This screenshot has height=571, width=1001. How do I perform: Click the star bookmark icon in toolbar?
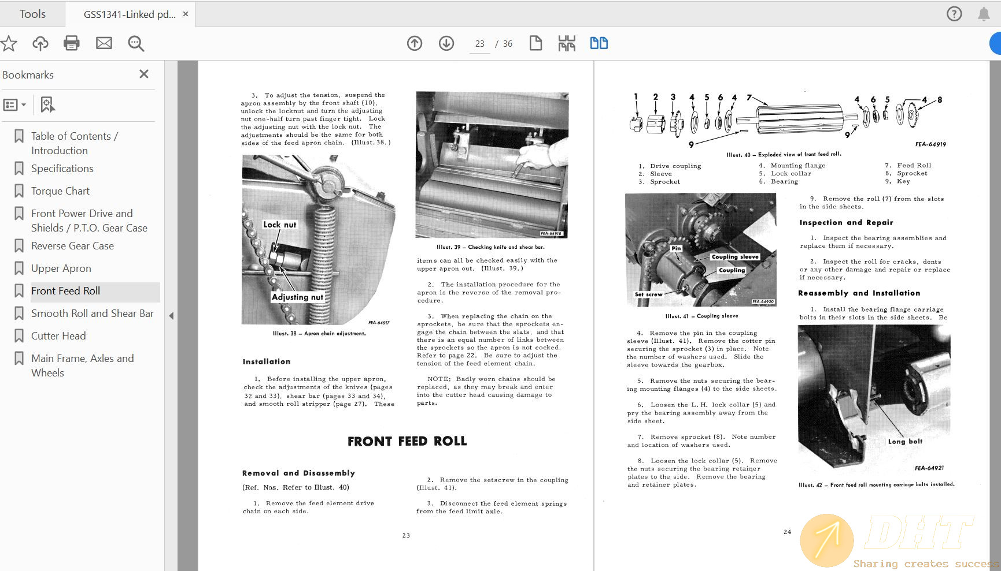coord(9,43)
